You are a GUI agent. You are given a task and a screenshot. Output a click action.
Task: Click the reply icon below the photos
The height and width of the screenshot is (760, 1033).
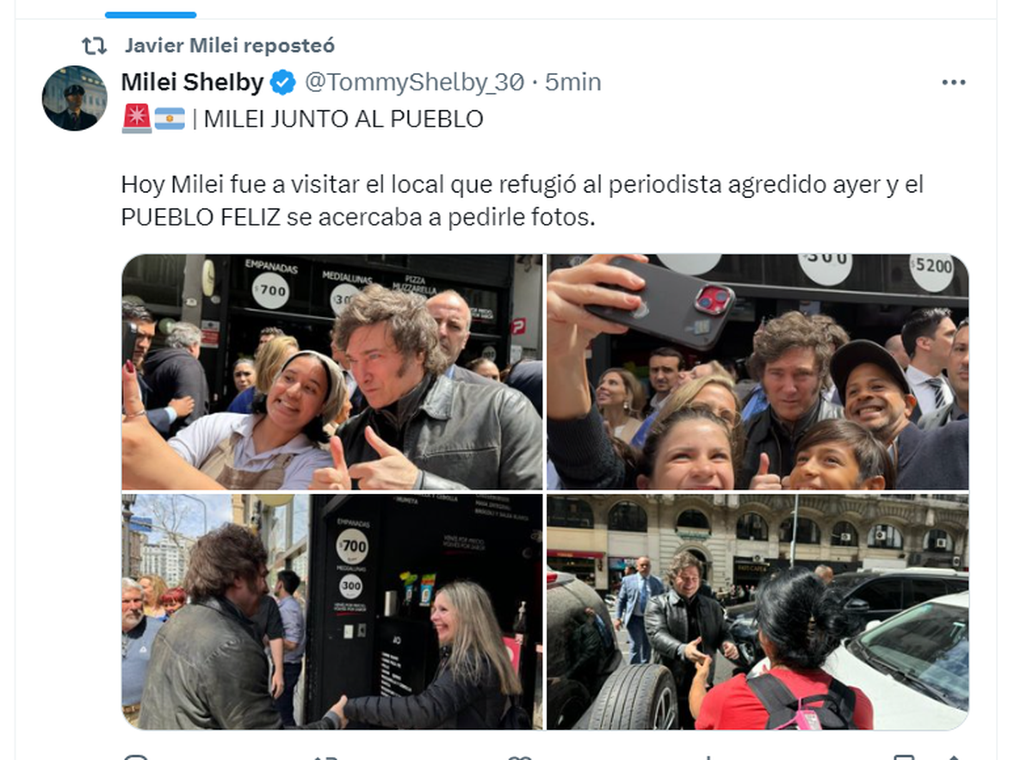click(x=135, y=757)
